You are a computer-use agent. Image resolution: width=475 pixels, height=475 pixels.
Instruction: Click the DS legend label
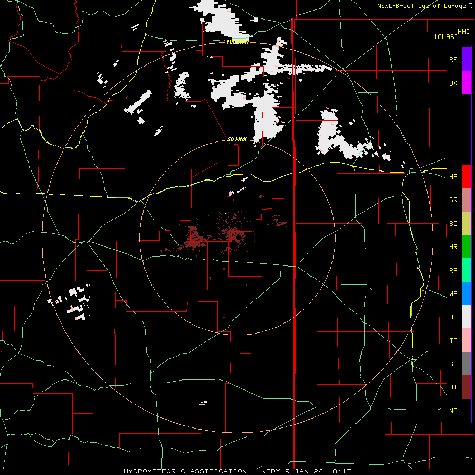(453, 317)
